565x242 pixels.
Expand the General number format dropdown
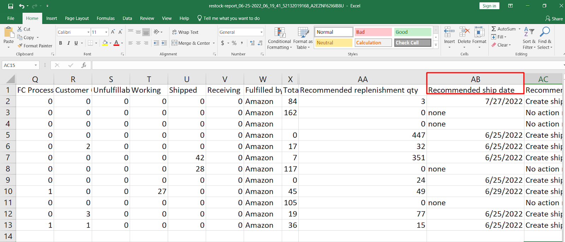(x=262, y=32)
